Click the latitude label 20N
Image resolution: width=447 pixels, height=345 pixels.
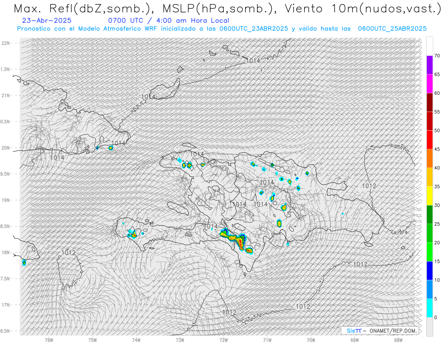[6, 148]
